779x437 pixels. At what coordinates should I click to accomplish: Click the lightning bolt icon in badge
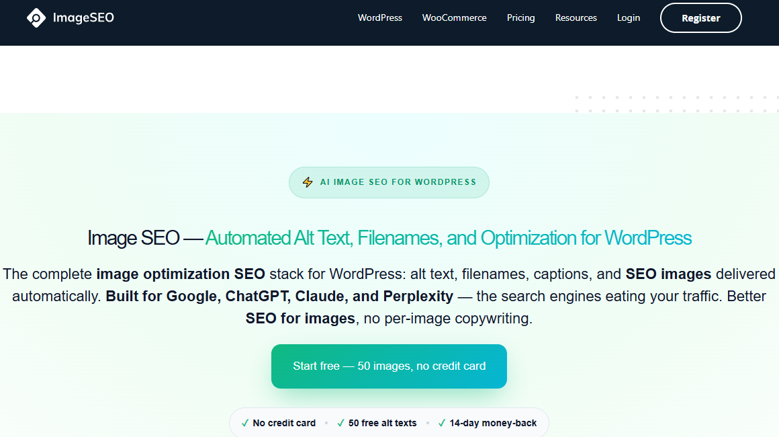[308, 182]
